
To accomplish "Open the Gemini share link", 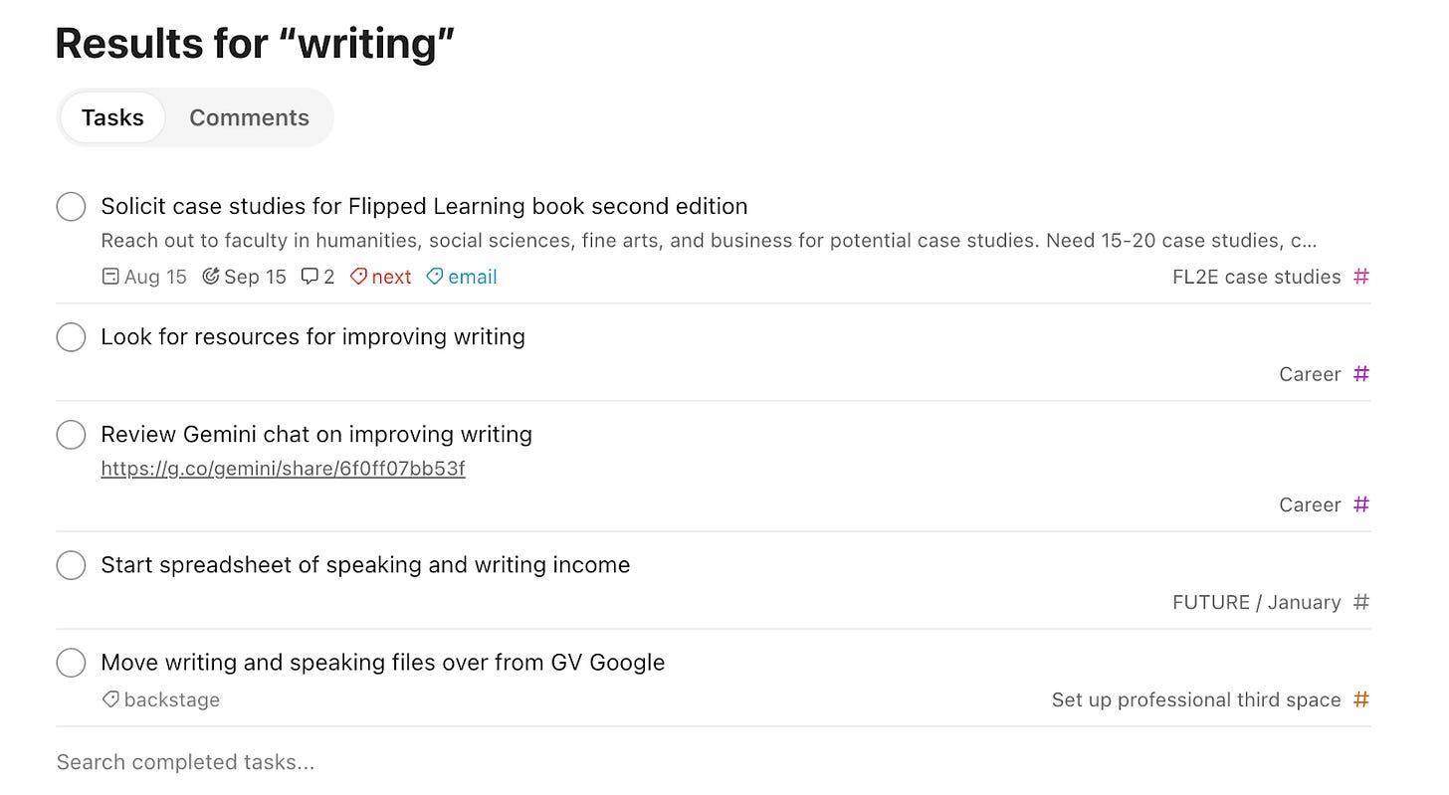I will pyautogui.click(x=283, y=468).
